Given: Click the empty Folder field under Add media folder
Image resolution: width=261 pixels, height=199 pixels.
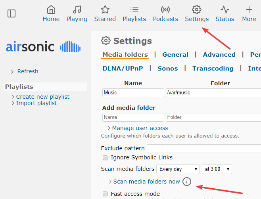Looking at the screenshot, I should click(x=213, y=117).
